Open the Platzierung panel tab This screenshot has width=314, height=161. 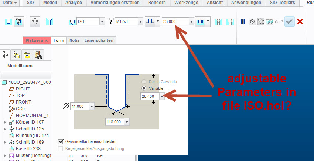pyautogui.click(x=37, y=40)
